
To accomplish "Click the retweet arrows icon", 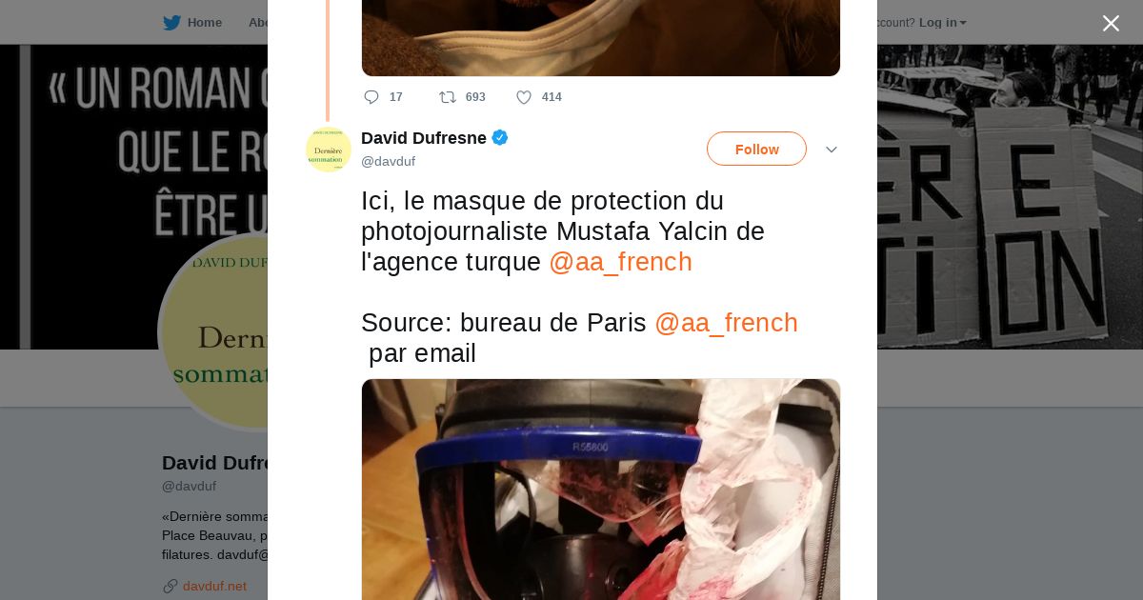I will (448, 97).
